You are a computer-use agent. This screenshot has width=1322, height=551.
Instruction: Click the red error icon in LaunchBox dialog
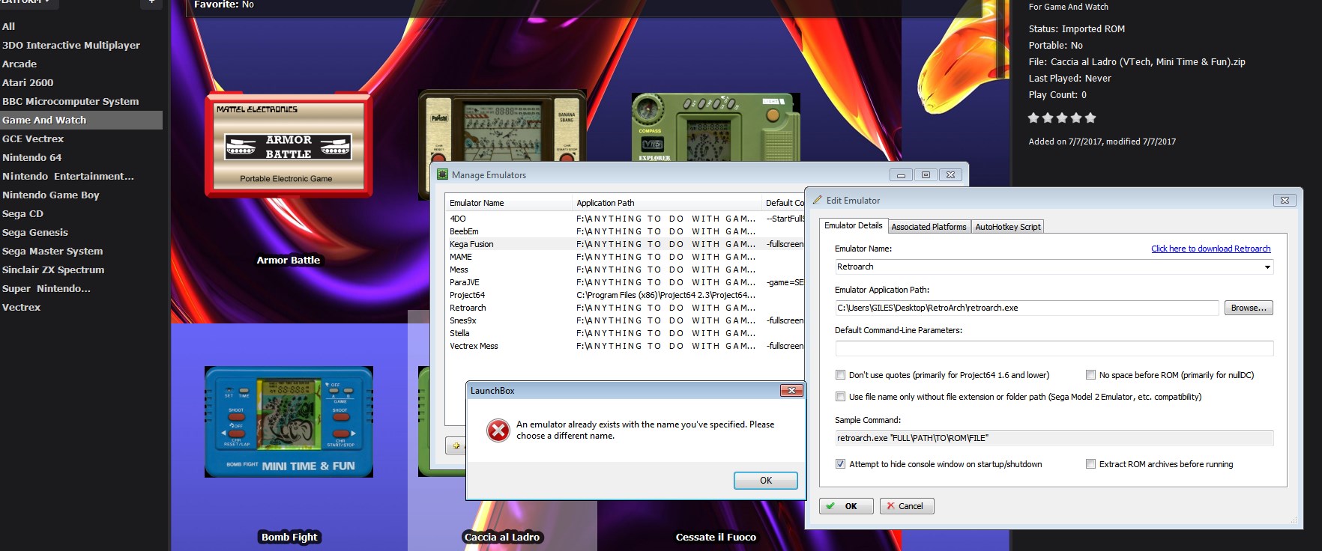[x=498, y=430]
